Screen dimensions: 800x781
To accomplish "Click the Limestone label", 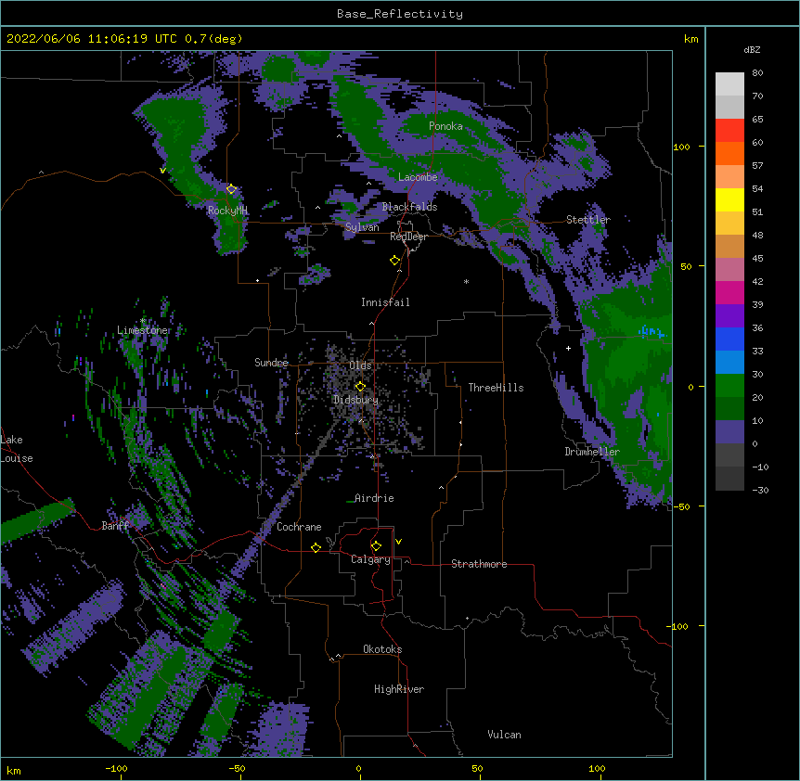I will [x=143, y=330].
